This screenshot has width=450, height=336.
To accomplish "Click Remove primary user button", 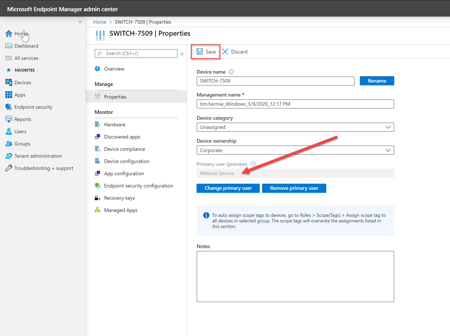I will point(294,188).
